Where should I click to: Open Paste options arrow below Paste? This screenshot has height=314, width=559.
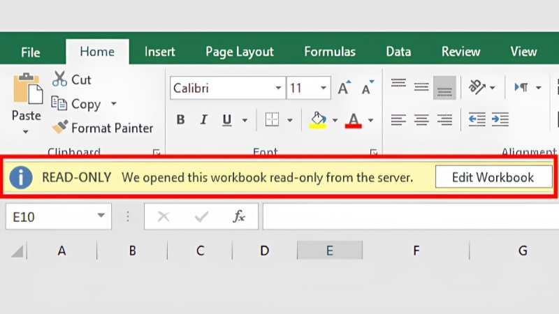click(x=25, y=132)
